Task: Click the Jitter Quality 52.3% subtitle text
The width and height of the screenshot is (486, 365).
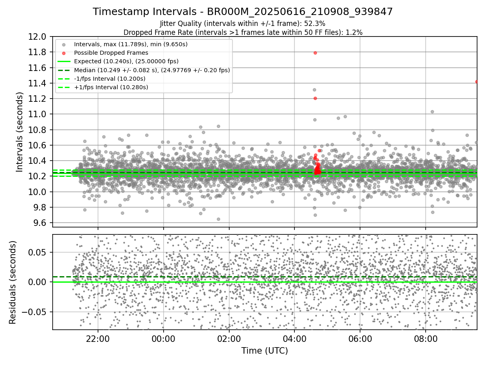Action: coord(243,24)
